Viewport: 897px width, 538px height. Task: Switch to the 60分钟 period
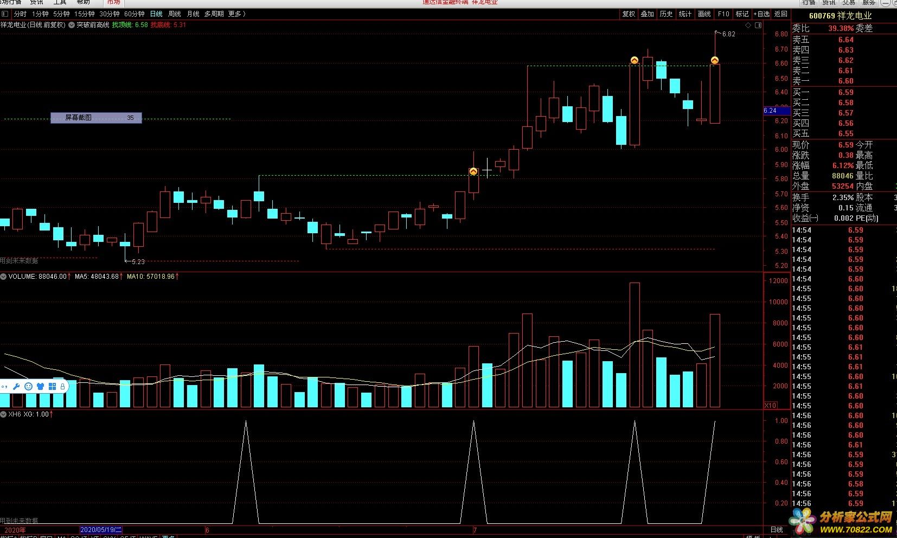pyautogui.click(x=134, y=14)
